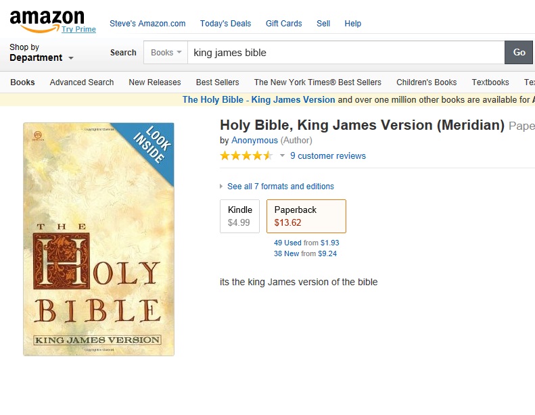The image size is (535, 415).
Task: Click the star rating icons
Action: pyautogui.click(x=246, y=156)
